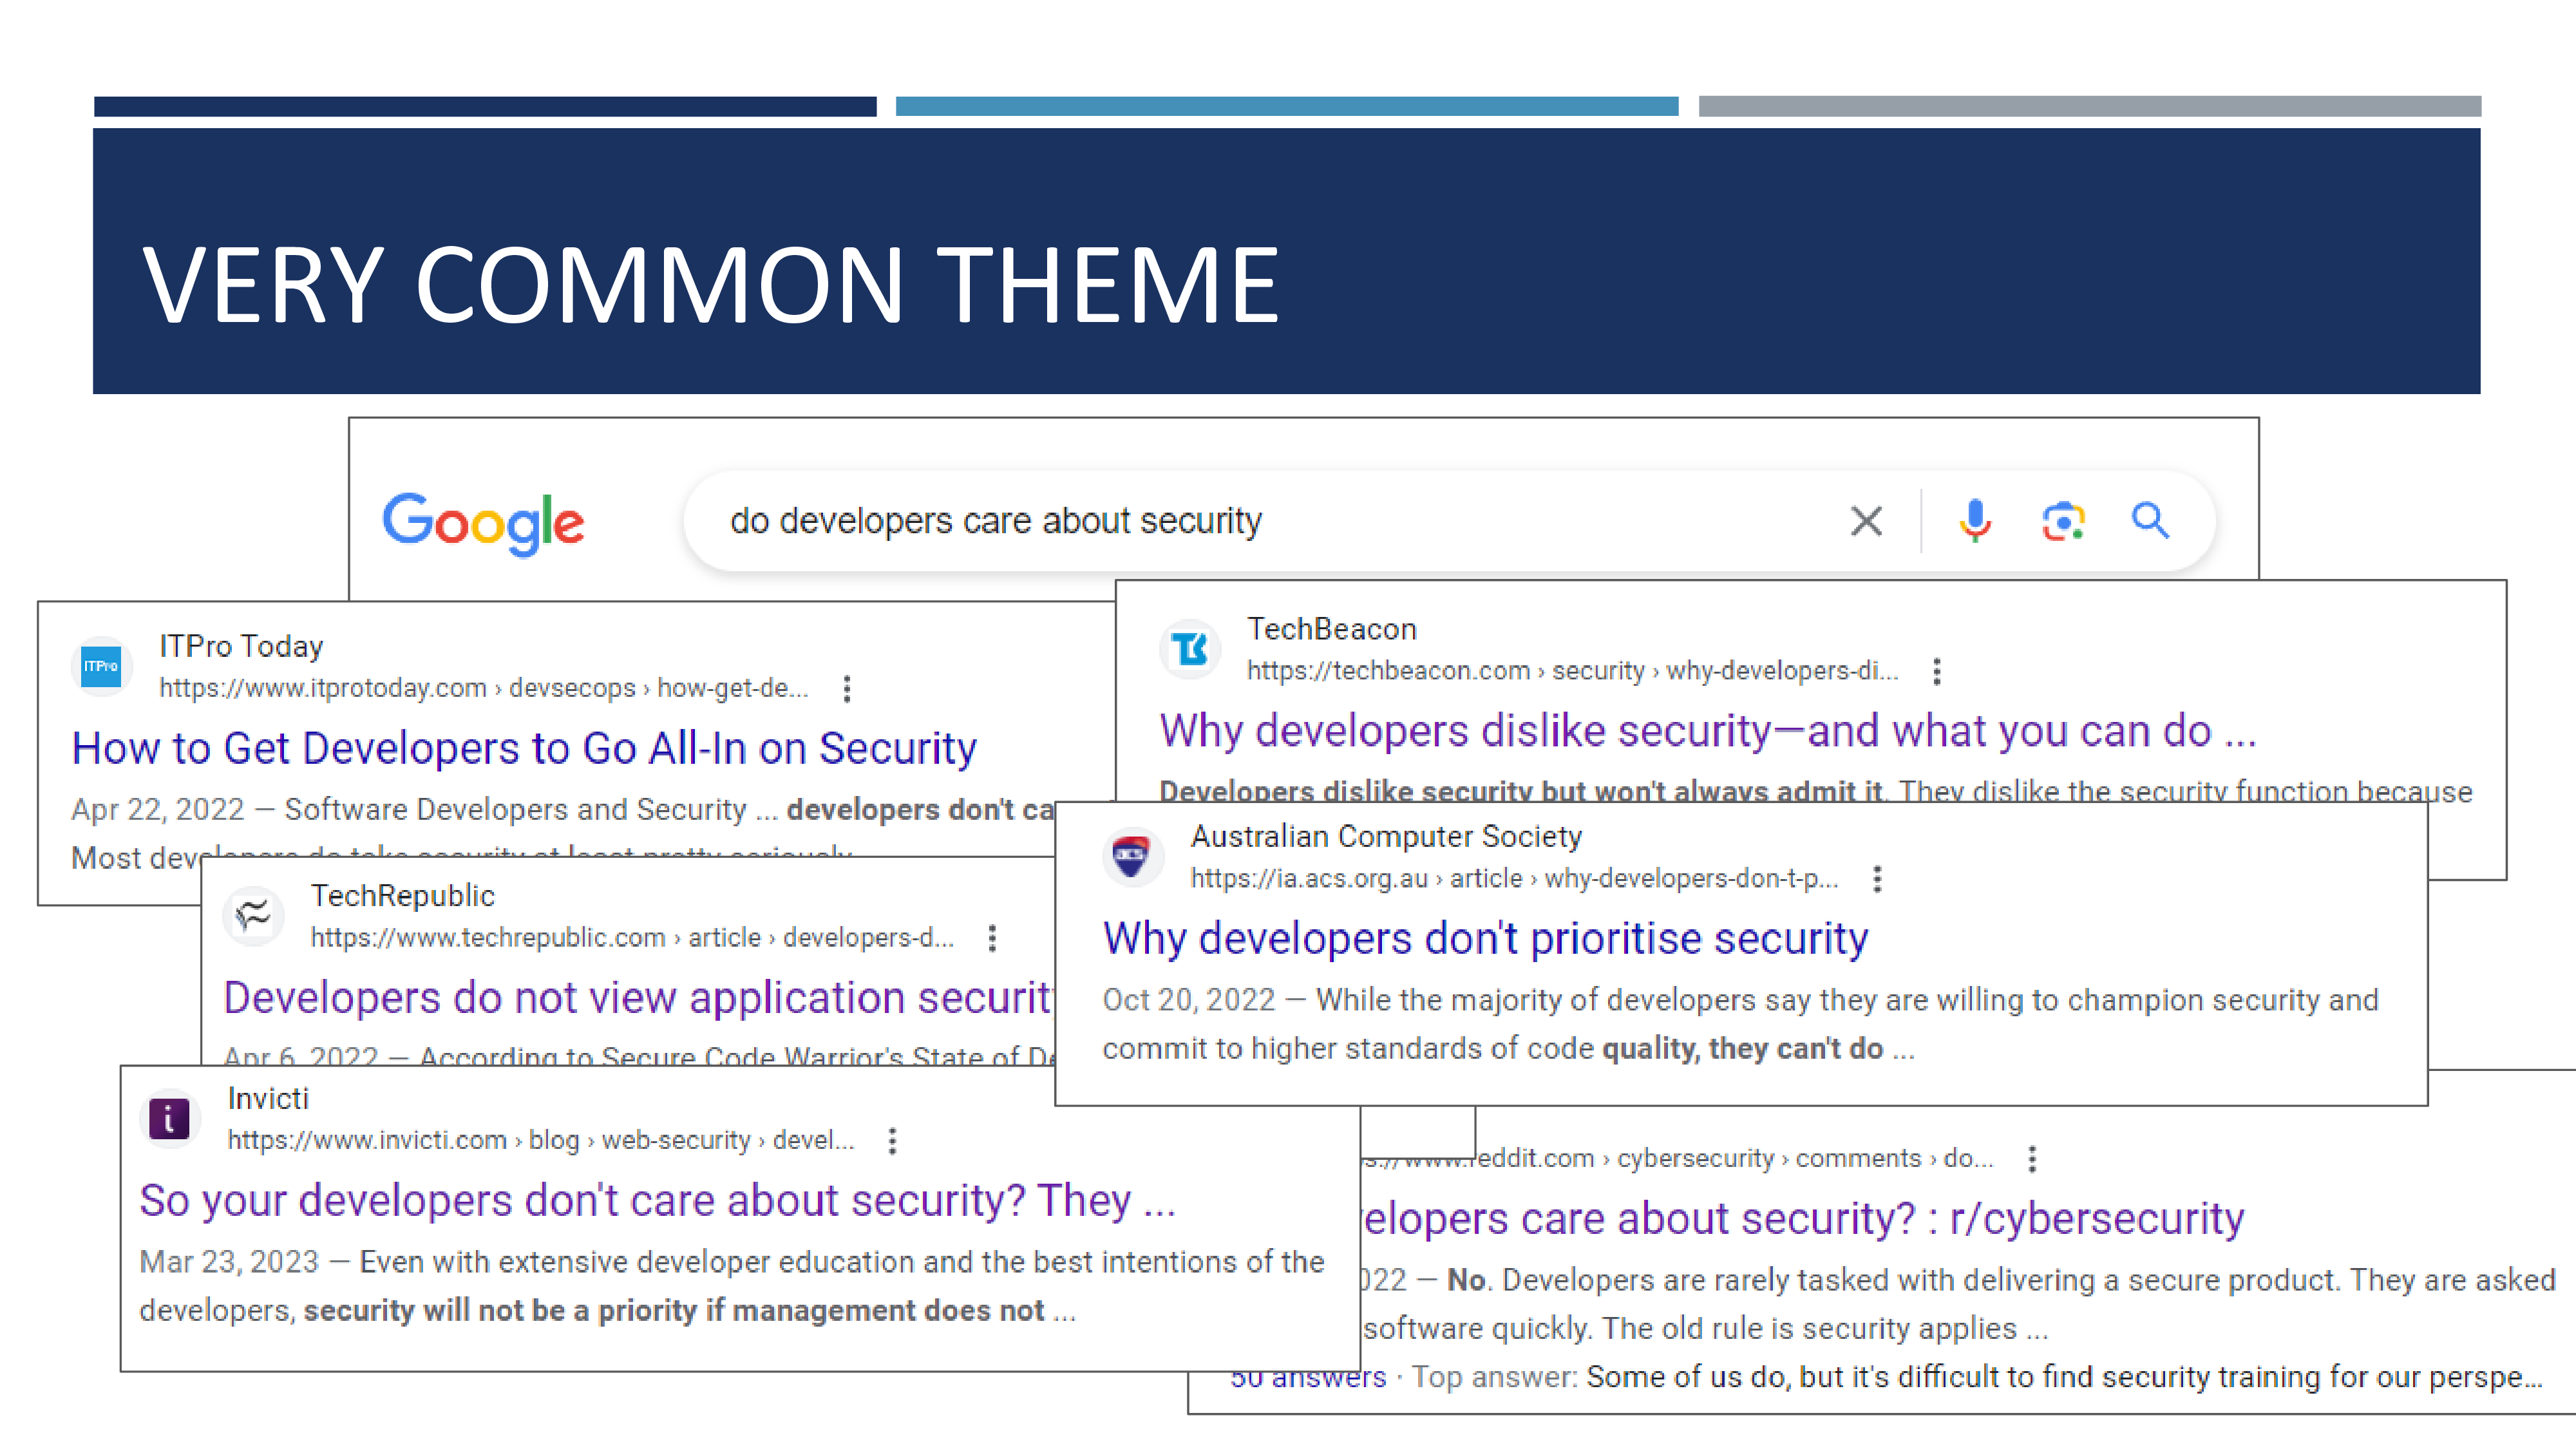Click the magnifying glass search button
The image size is (2576, 1449).
coord(2150,521)
